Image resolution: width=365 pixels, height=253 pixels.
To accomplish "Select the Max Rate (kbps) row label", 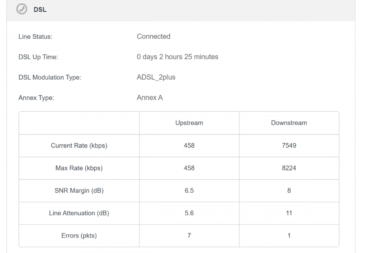I will [x=79, y=168].
